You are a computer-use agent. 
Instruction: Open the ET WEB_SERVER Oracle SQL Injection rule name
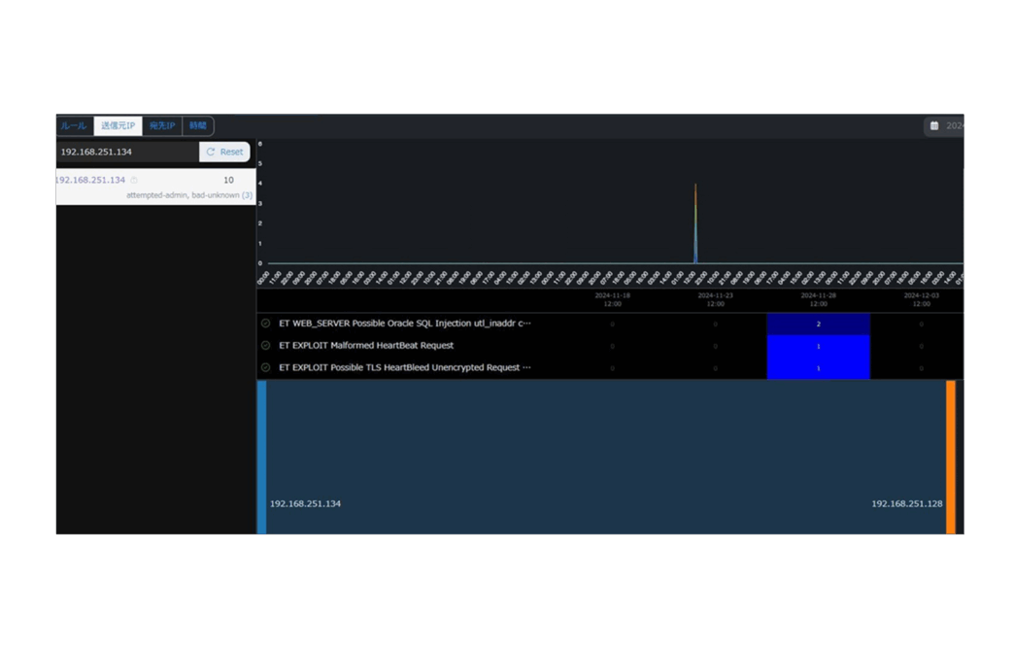click(x=404, y=324)
